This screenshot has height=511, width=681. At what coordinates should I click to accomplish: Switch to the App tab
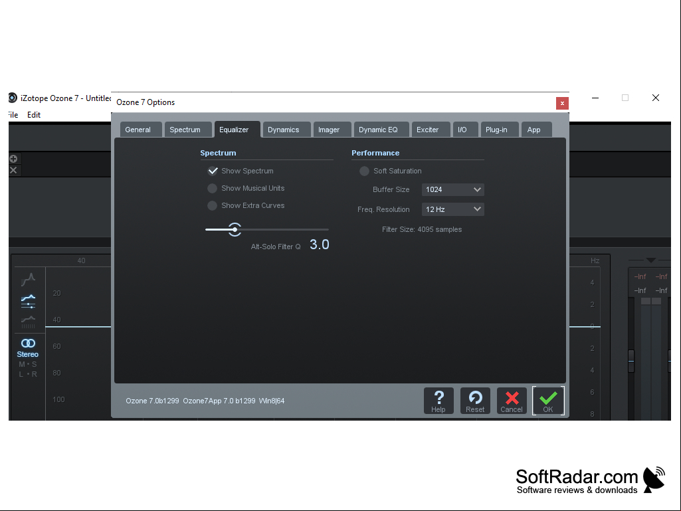[x=537, y=130]
